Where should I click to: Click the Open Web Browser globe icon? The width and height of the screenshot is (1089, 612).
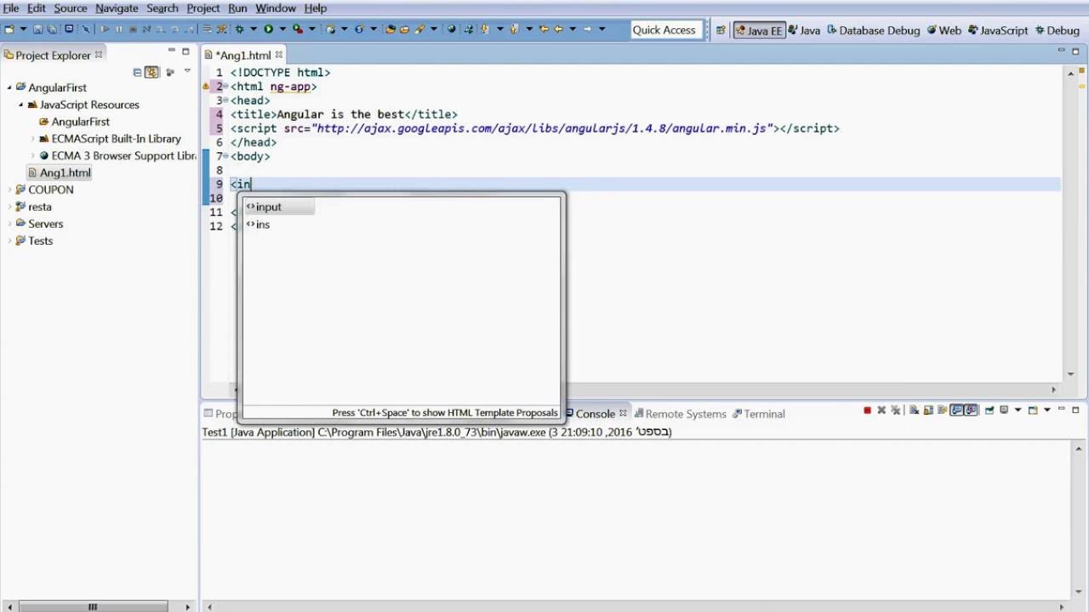click(450, 29)
